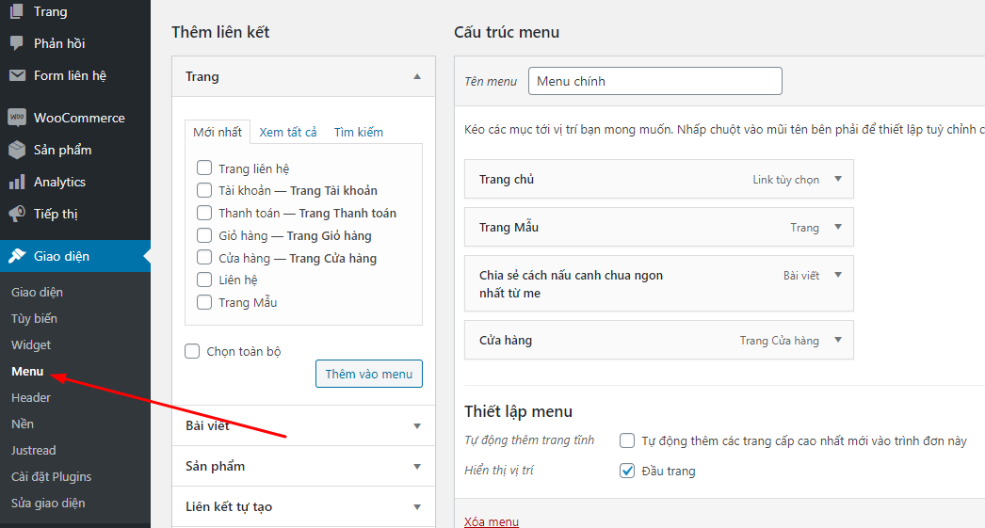Click the Tiếp thị megaphone icon
This screenshot has height=528, width=985.
pos(17,214)
